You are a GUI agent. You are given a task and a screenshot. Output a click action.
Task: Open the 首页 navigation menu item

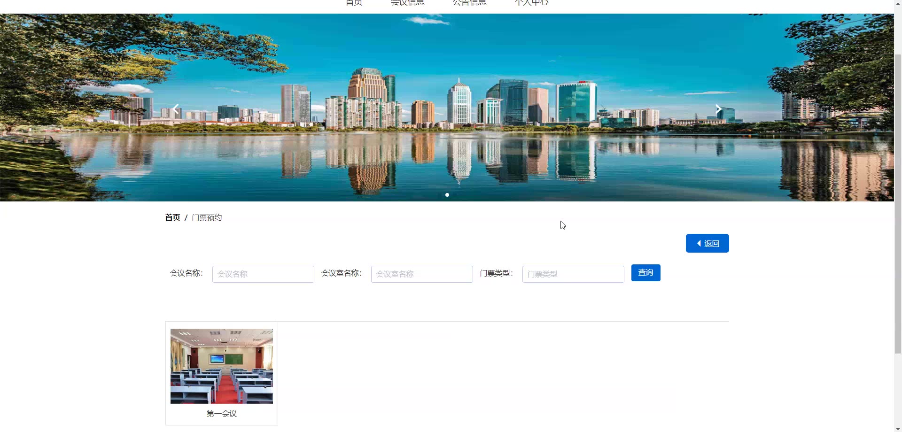pyautogui.click(x=354, y=3)
